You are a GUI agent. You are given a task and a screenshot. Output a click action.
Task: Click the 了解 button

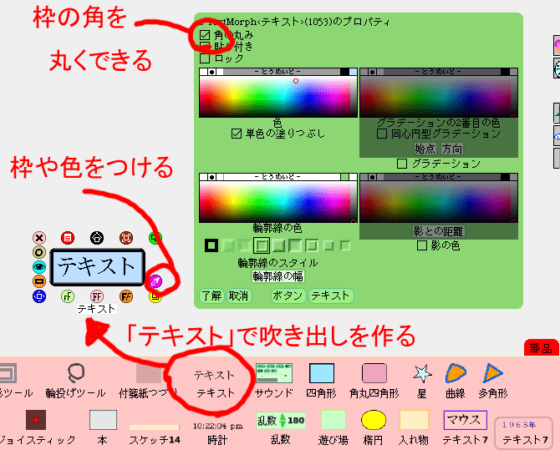pos(212,296)
